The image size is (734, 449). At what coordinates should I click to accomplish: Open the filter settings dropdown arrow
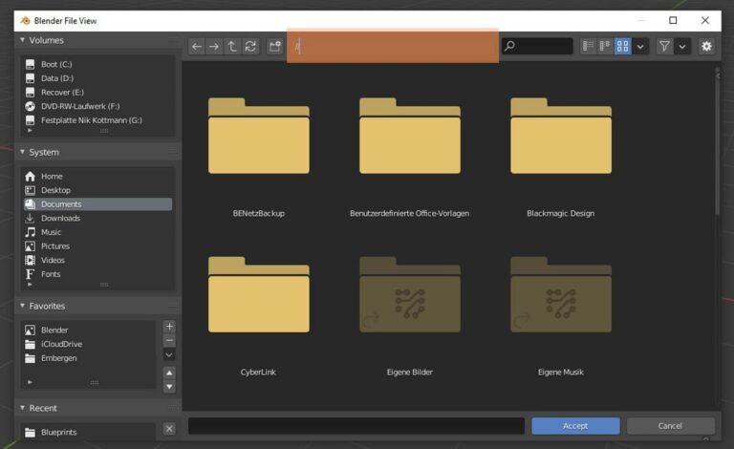(682, 46)
